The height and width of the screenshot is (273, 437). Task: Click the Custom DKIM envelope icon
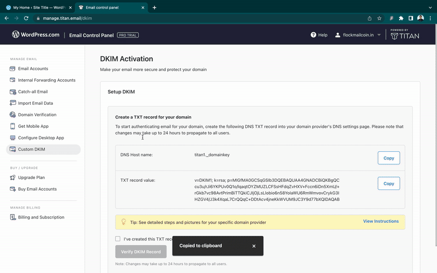(x=13, y=149)
